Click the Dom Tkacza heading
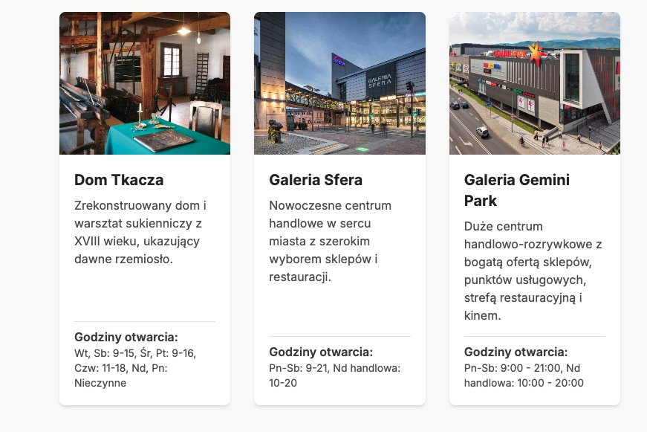The image size is (647, 432). 119,180
